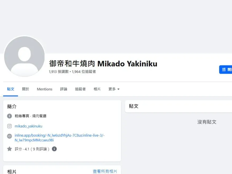This screenshot has height=174, width=232.
Task: Click the fork-and-knife icon on blue button
Action: coord(224,70)
